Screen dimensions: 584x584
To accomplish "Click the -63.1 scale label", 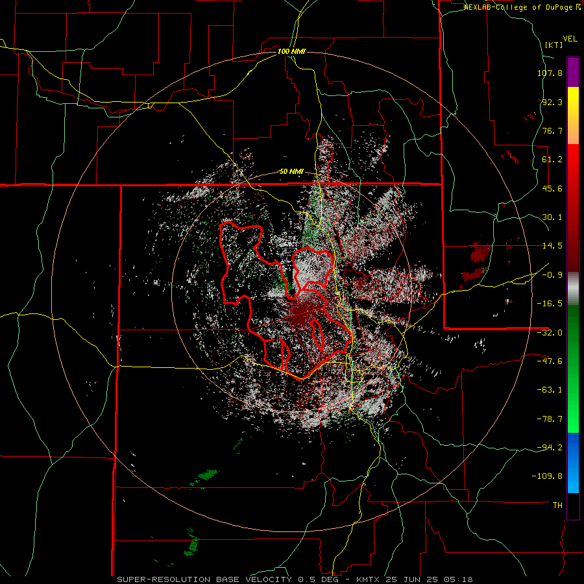I will tap(550, 390).
